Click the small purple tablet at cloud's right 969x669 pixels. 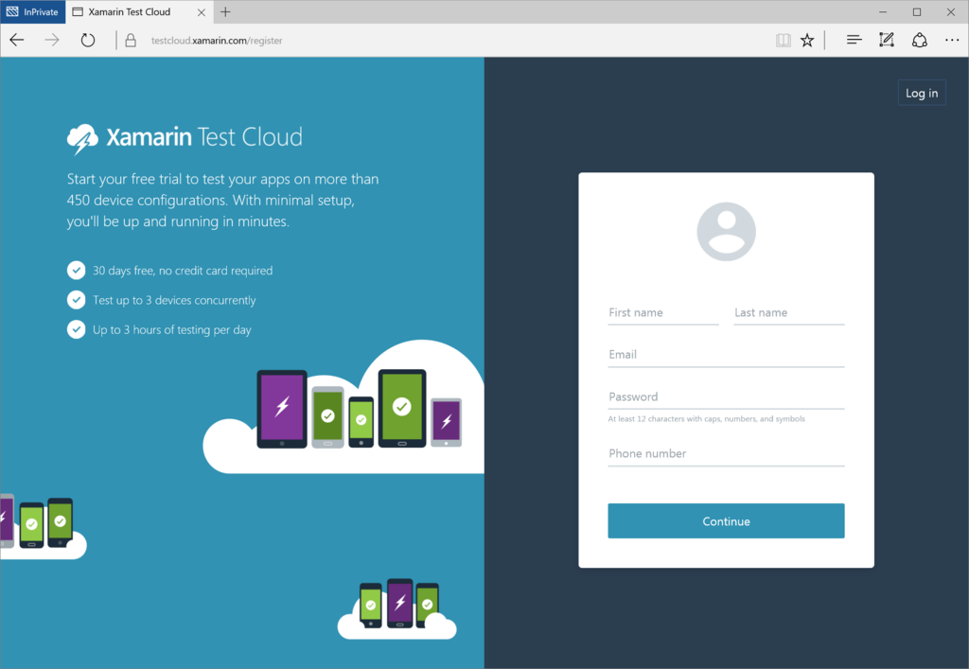point(447,423)
